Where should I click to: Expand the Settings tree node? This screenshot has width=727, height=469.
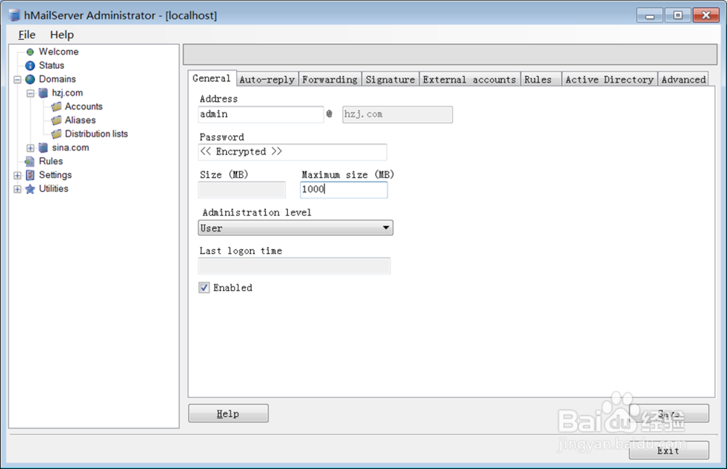(x=17, y=176)
